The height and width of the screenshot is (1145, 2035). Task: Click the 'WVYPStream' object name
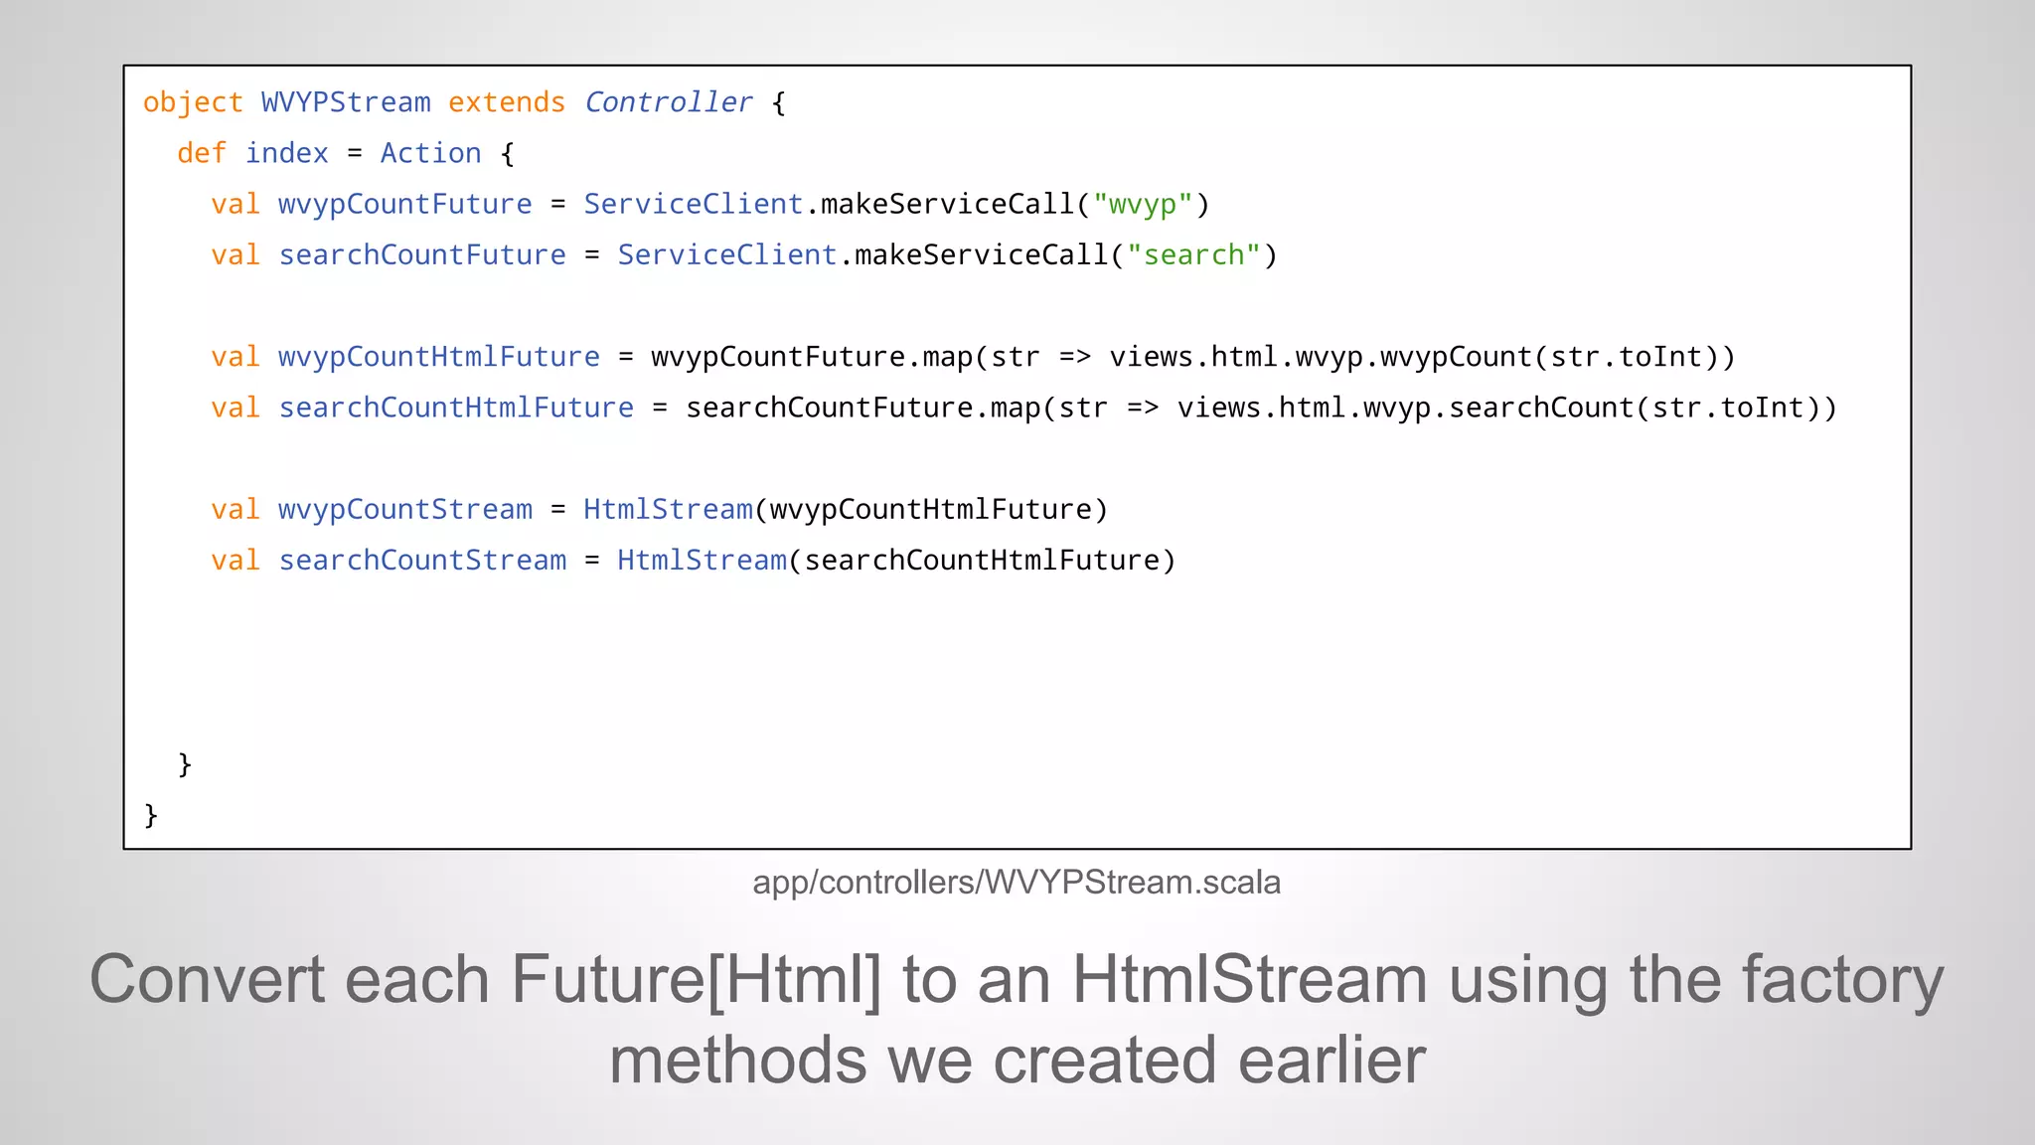pyautogui.click(x=346, y=102)
